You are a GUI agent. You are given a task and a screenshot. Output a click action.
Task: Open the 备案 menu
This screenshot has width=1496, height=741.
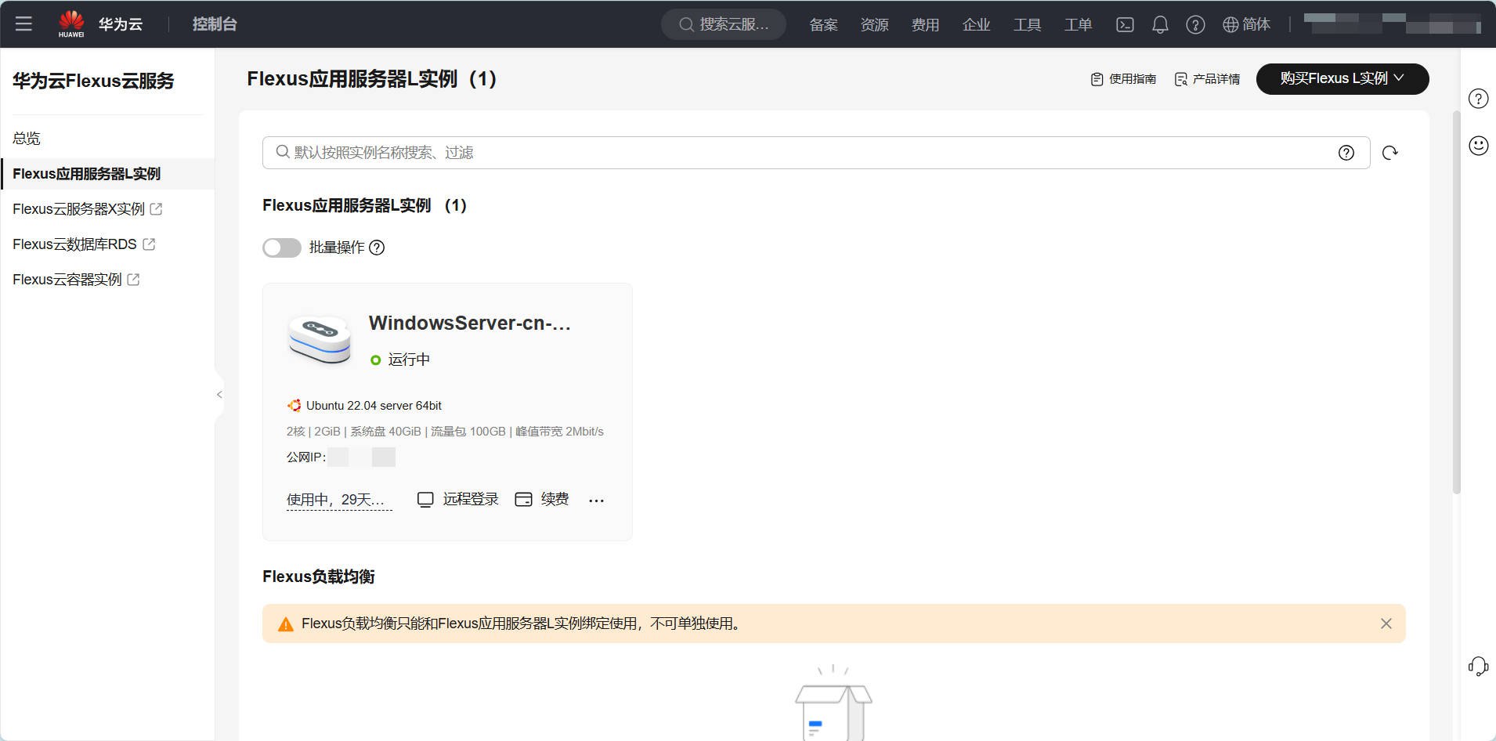tap(823, 24)
